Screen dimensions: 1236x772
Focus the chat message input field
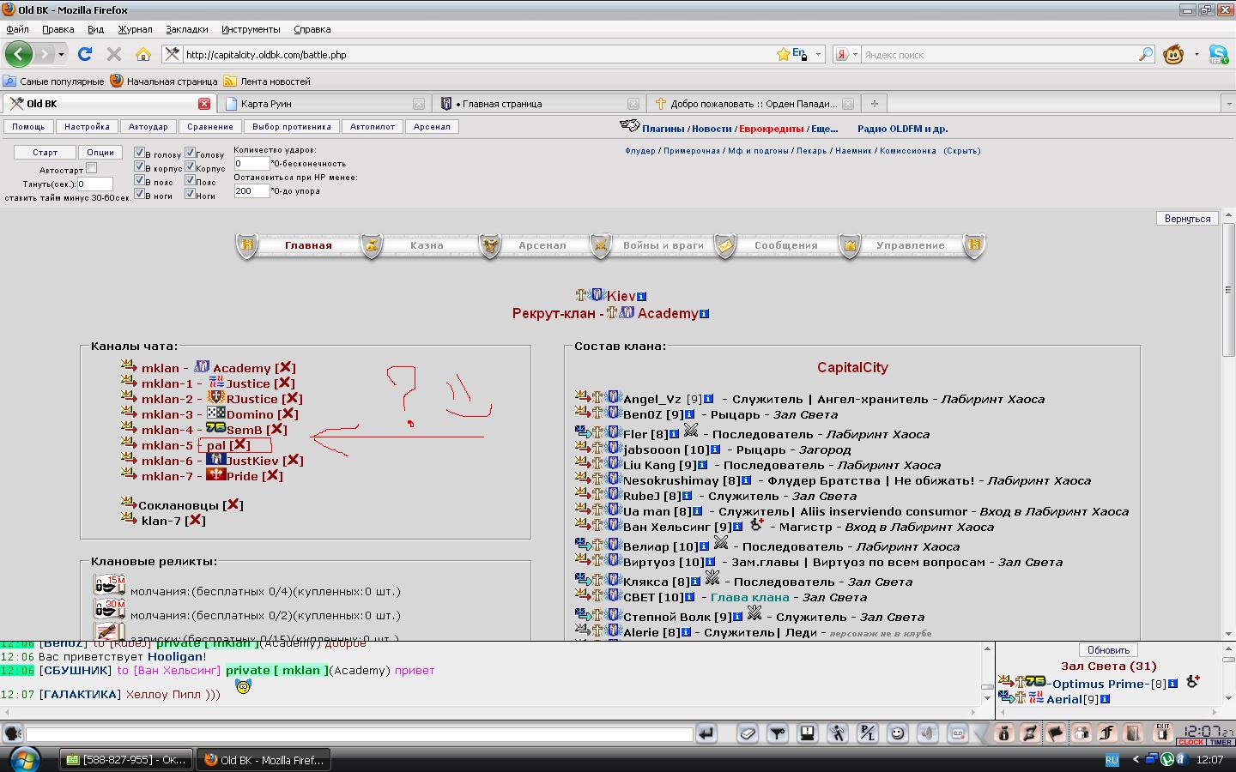coord(359,734)
